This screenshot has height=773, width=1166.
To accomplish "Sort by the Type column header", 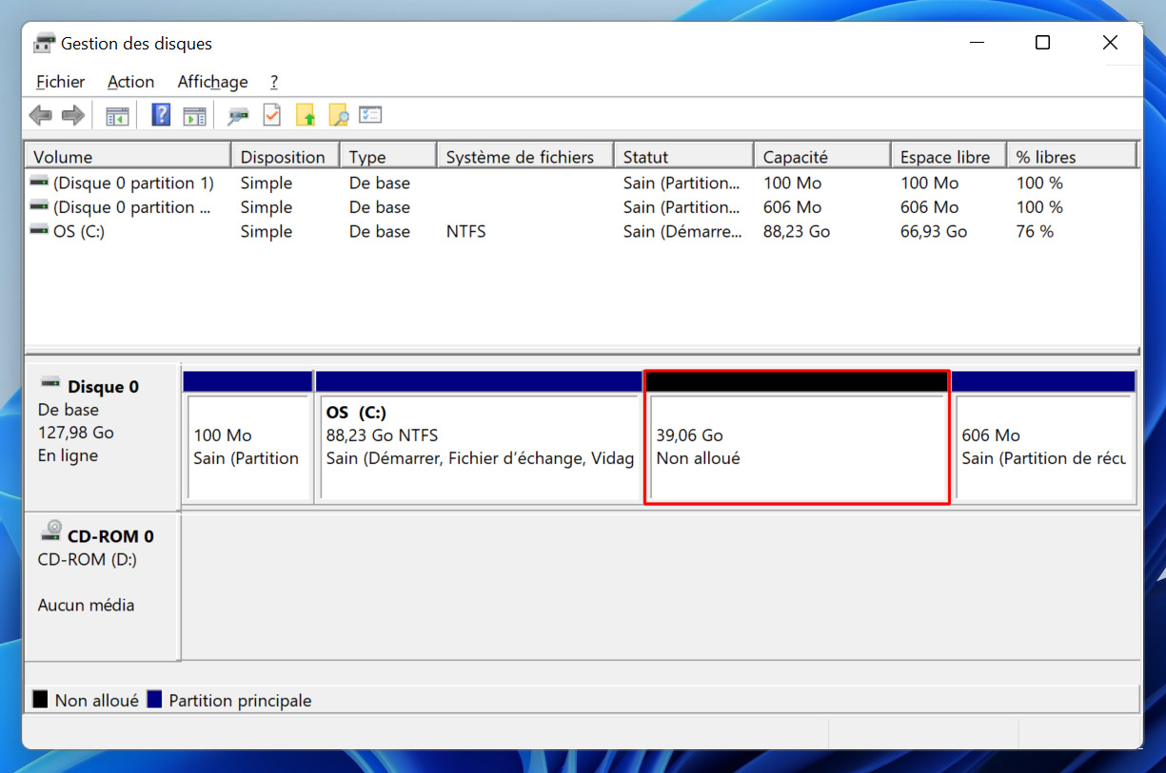I will pyautogui.click(x=388, y=157).
